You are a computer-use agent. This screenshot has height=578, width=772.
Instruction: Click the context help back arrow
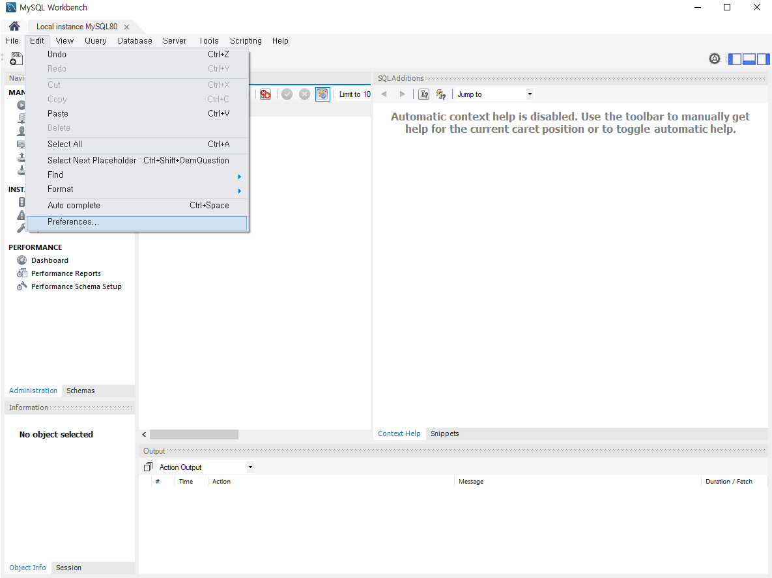pos(384,94)
